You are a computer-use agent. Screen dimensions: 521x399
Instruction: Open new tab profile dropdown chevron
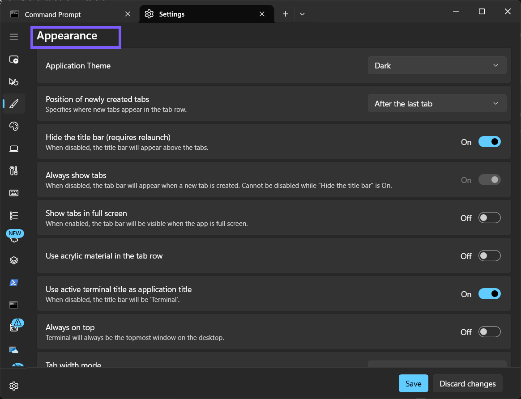coord(302,14)
